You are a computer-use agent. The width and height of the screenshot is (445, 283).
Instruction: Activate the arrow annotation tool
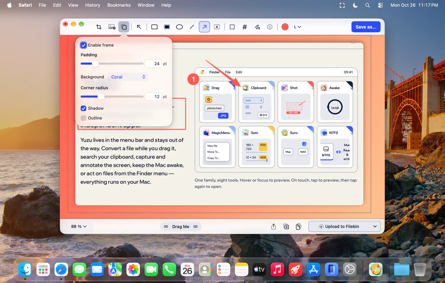[204, 27]
